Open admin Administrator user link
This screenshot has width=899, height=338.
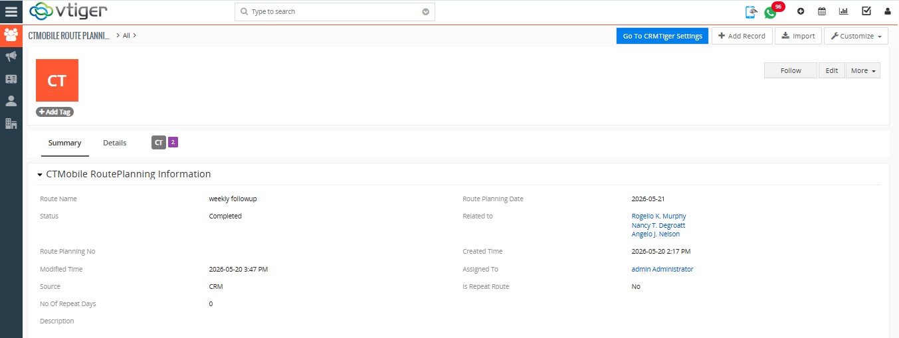662,270
